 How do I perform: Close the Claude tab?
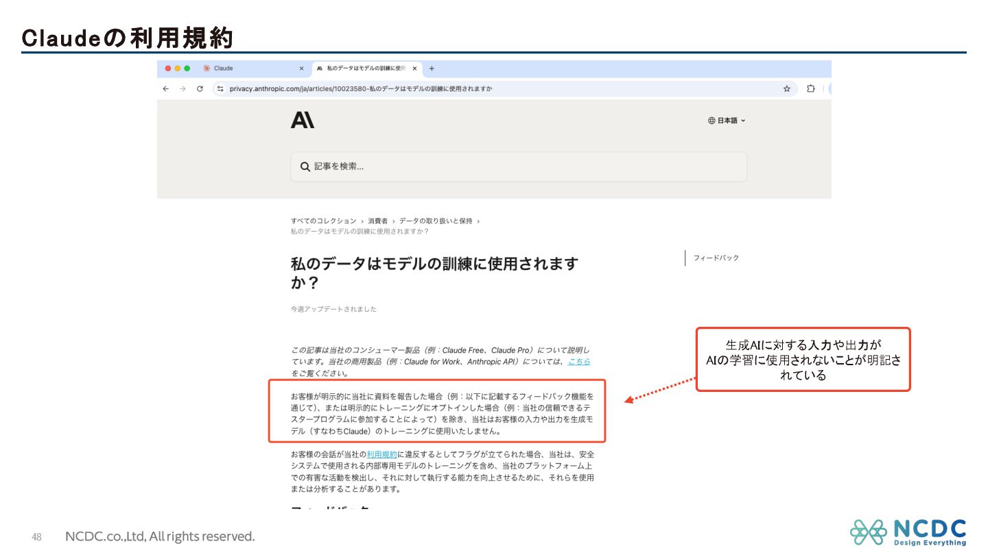tap(301, 69)
